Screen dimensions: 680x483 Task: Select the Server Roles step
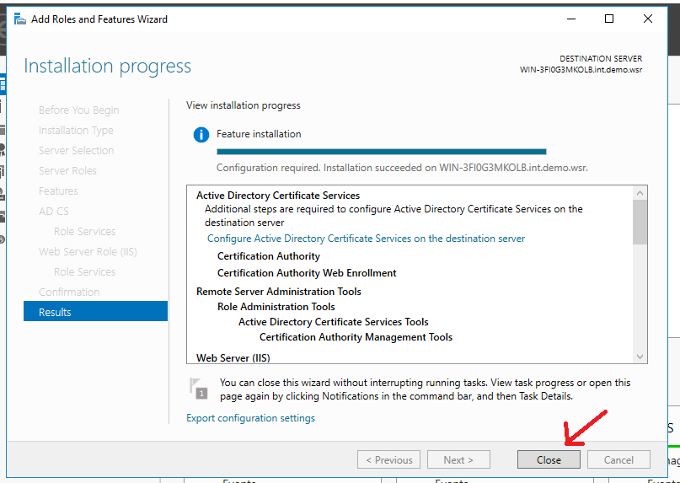tap(67, 170)
